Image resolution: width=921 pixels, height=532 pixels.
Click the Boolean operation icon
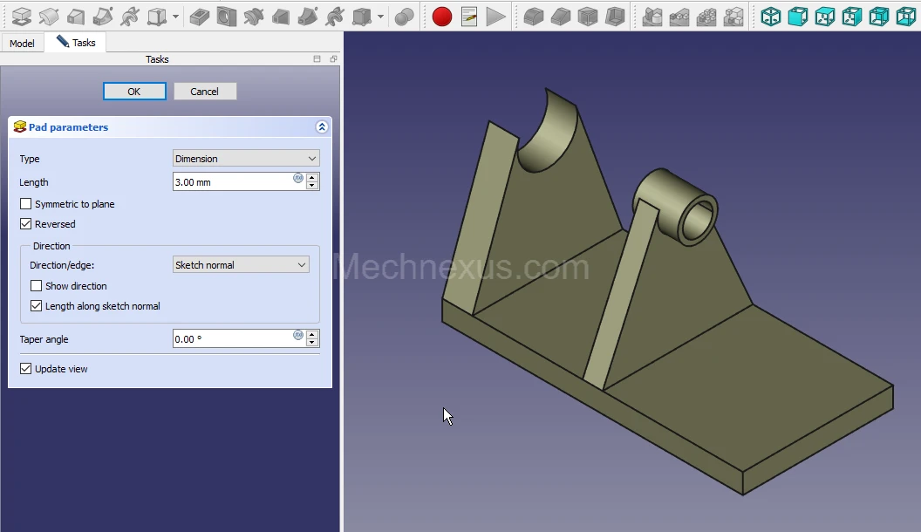404,17
